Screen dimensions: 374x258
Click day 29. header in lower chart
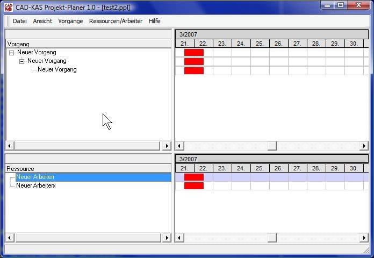click(x=335, y=168)
